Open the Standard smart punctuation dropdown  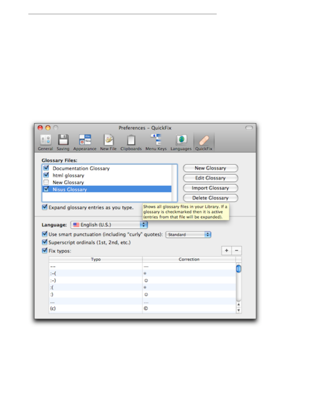188,234
